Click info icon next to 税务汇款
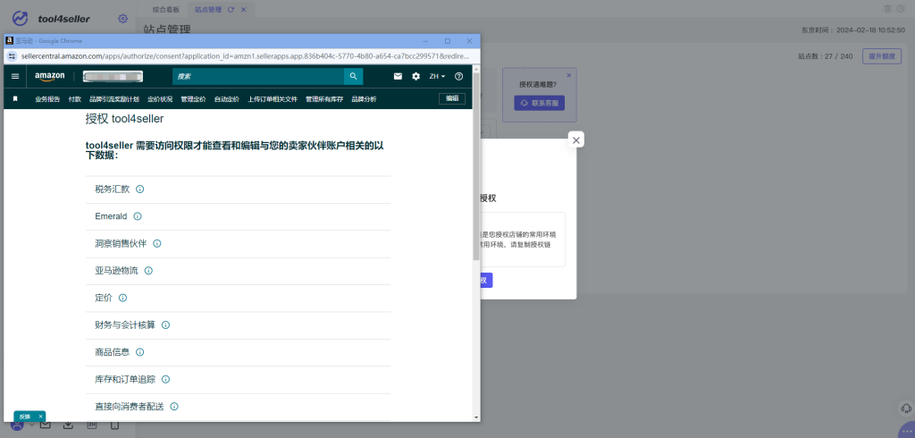The height and width of the screenshot is (438, 915). click(x=140, y=190)
